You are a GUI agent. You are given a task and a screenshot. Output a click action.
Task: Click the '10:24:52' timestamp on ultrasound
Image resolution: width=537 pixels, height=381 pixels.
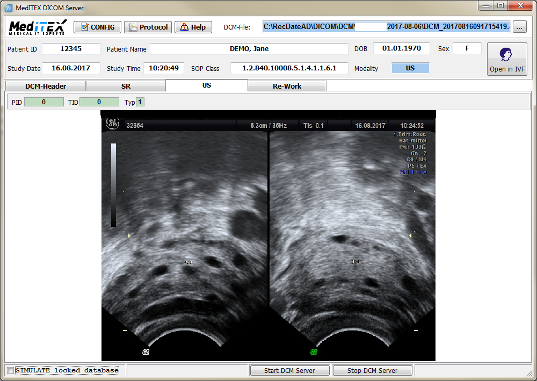pos(412,126)
